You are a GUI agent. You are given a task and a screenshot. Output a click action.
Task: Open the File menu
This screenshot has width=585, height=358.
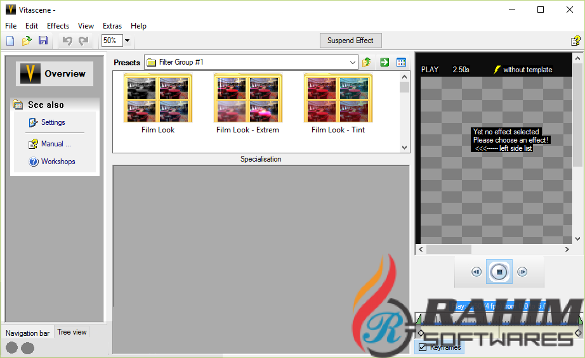click(11, 26)
